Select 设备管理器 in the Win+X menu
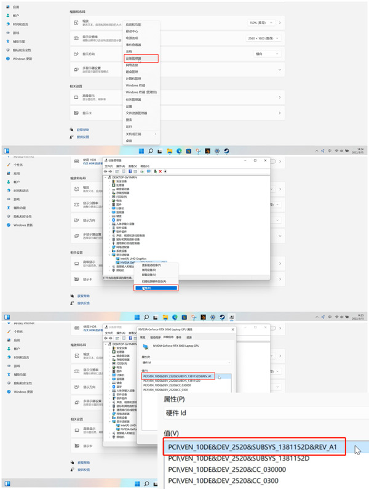 click(x=133, y=59)
